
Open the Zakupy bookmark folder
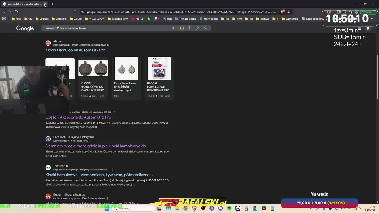76,19
